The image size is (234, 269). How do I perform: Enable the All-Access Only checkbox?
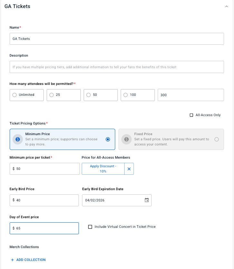(x=192, y=115)
